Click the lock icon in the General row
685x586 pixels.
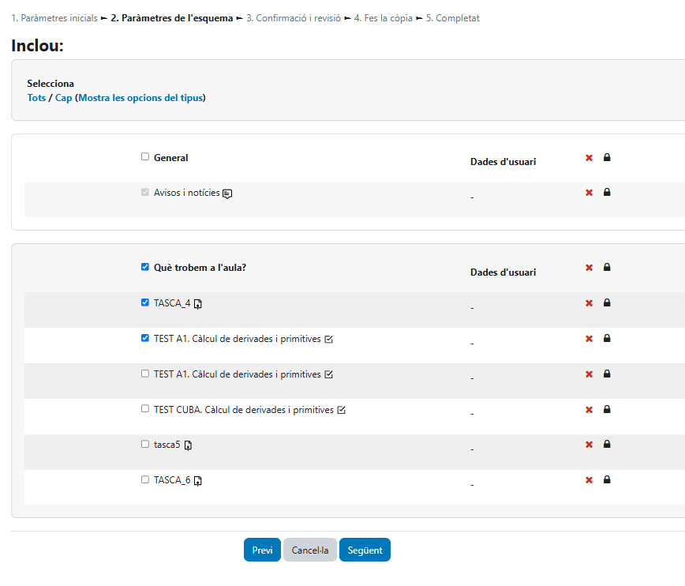(607, 157)
